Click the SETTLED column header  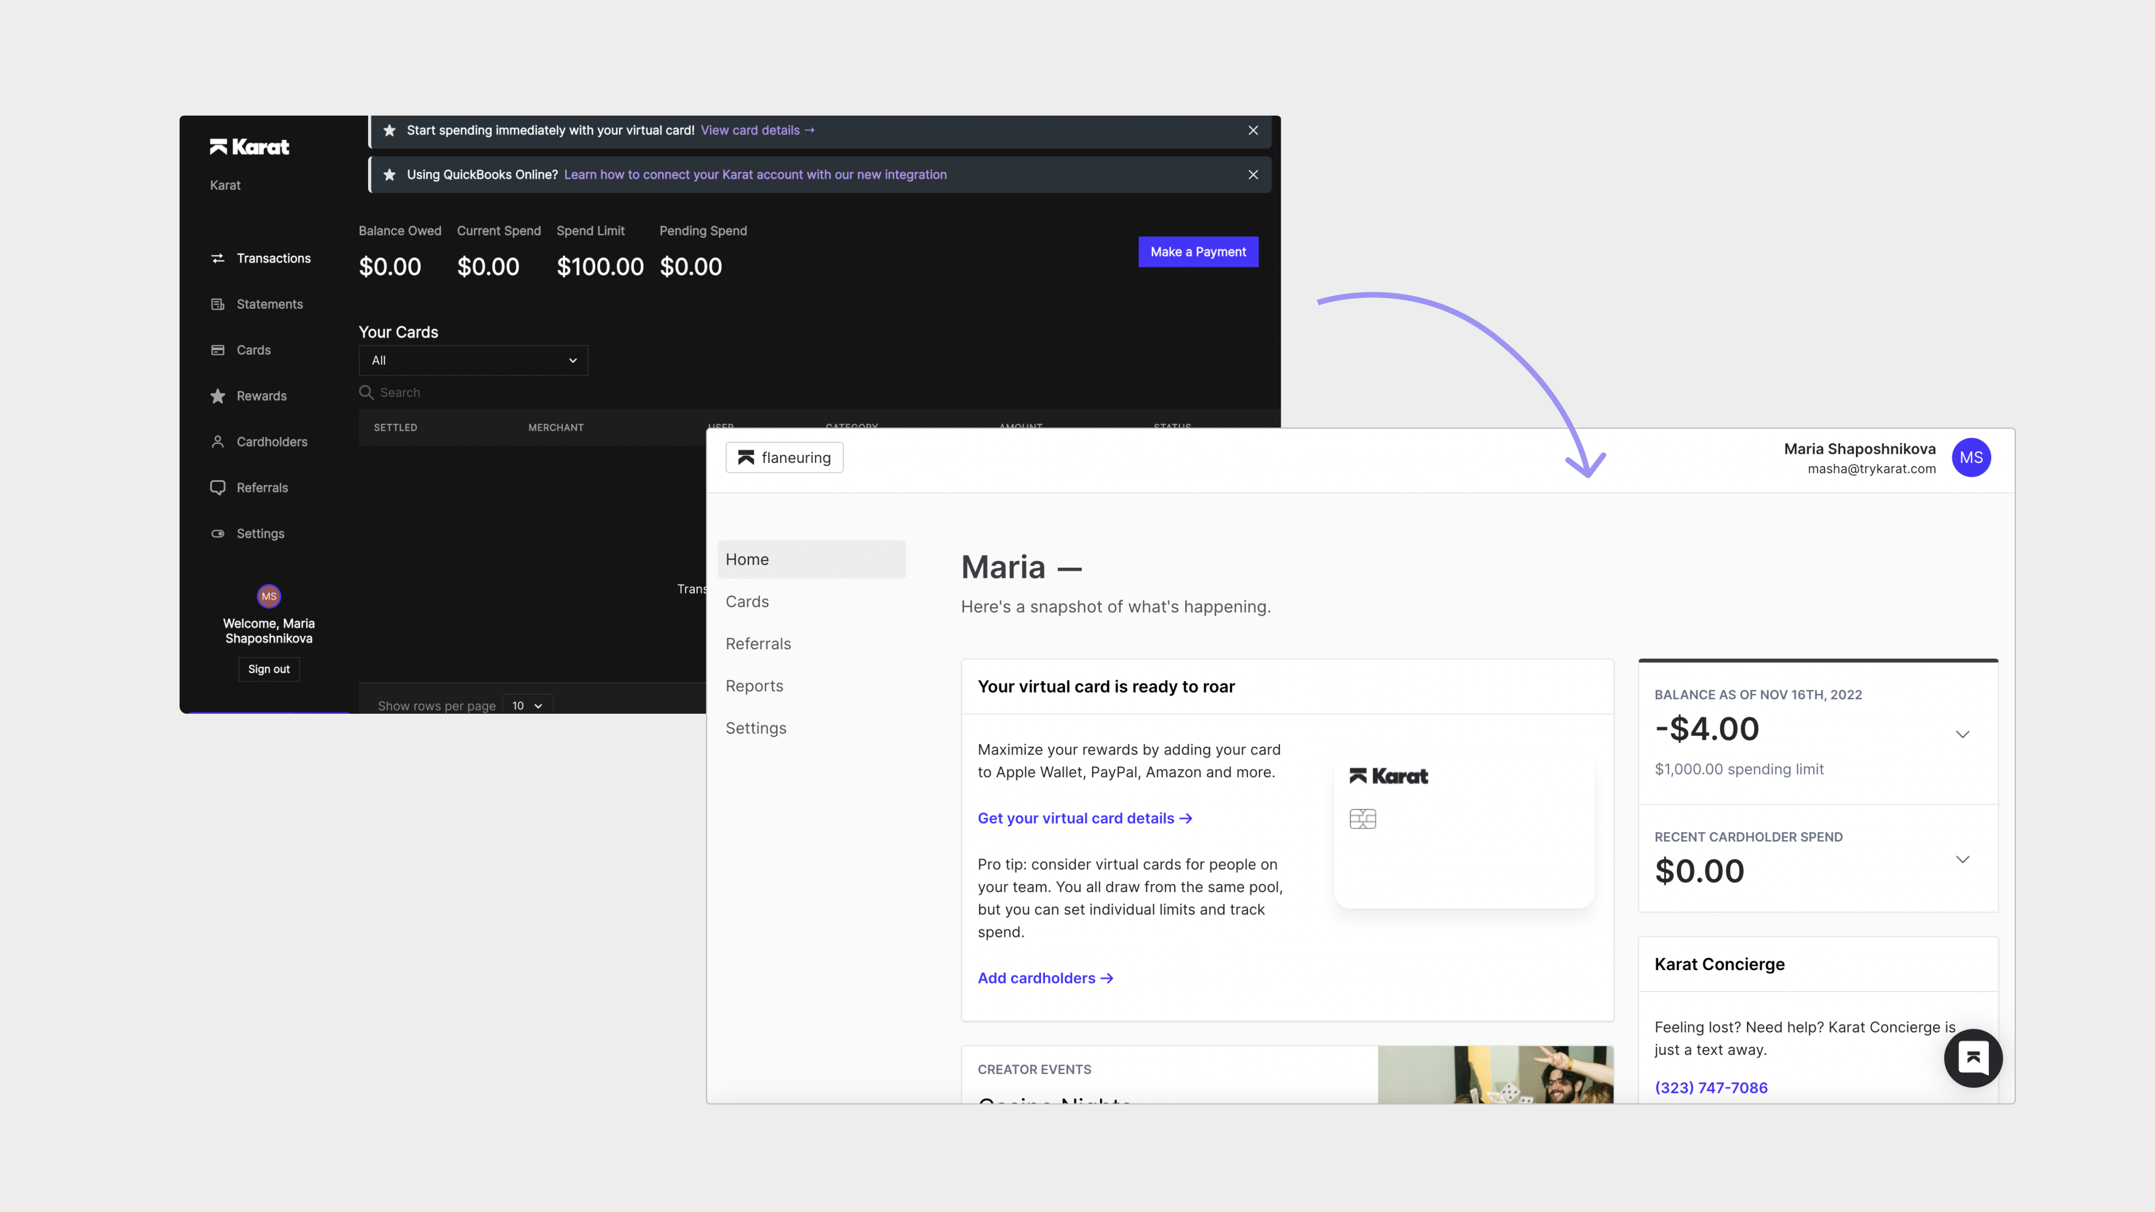[x=395, y=428]
